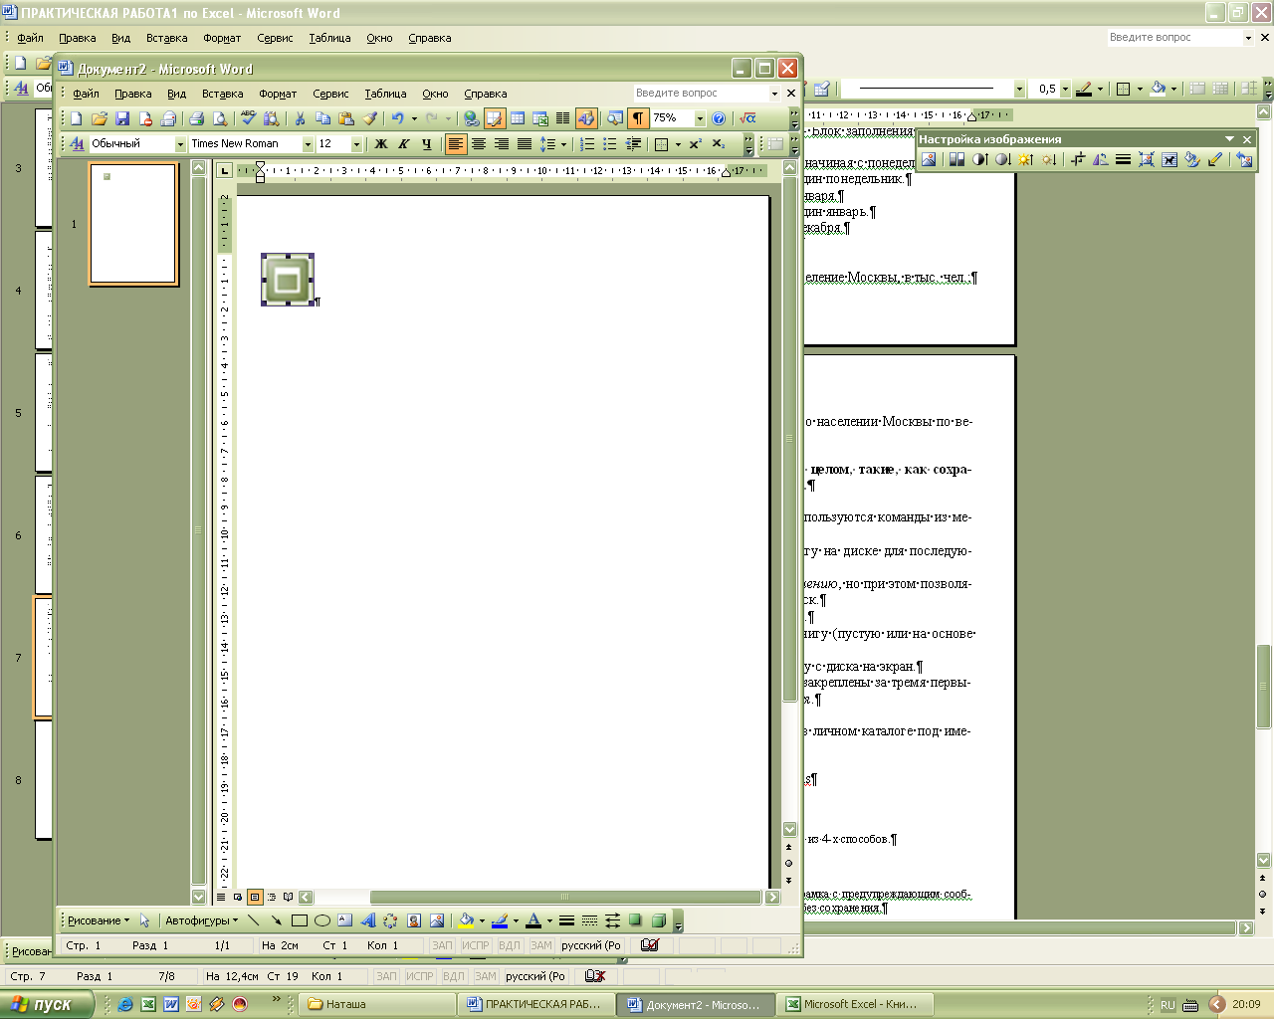Viewport: 1274px width, 1019px height.
Task: Click the Columns icon in Документ2 toolbar
Action: pyautogui.click(x=563, y=118)
